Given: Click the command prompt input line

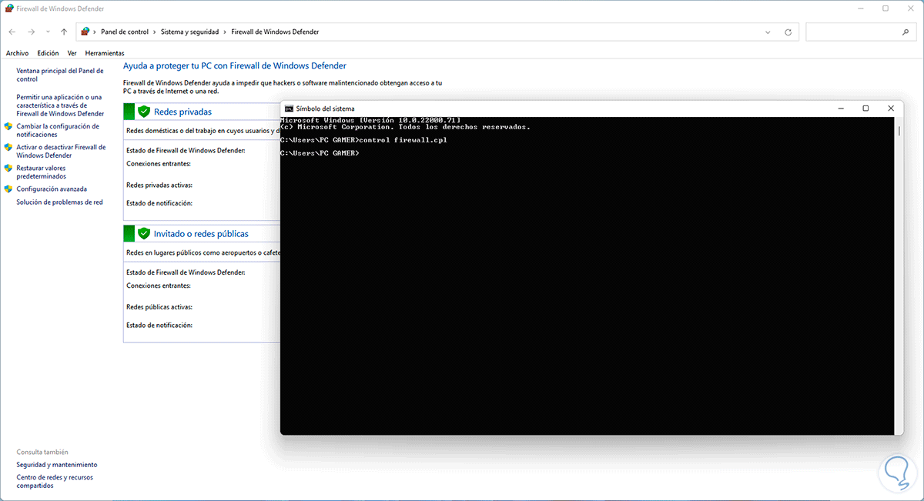Looking at the screenshot, I should click(x=320, y=153).
